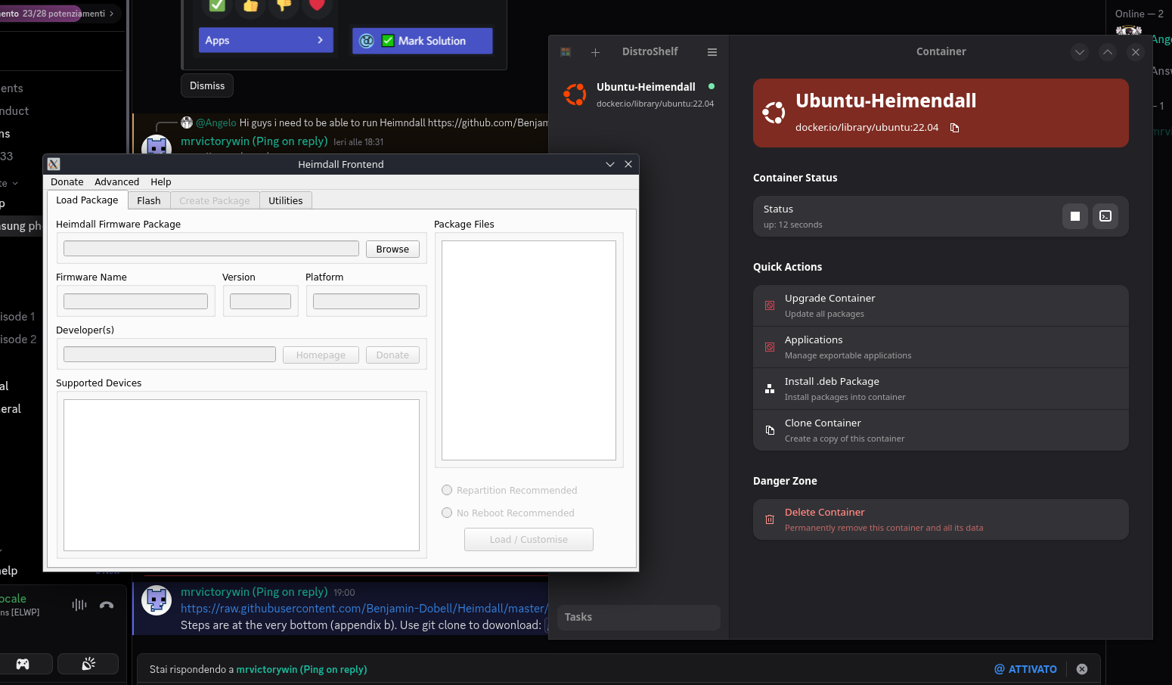Click the Mark Solution button
This screenshot has height=685, width=1172.
click(x=423, y=41)
